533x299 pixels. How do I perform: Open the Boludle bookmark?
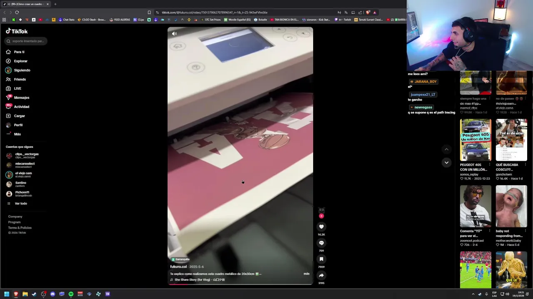coord(260,20)
